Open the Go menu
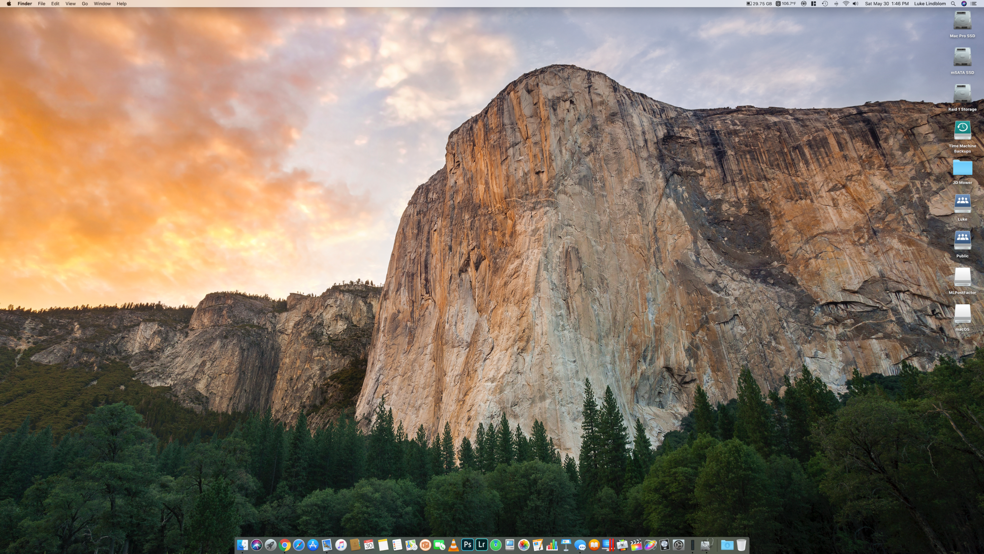Image resolution: width=984 pixels, height=554 pixels. tap(85, 3)
